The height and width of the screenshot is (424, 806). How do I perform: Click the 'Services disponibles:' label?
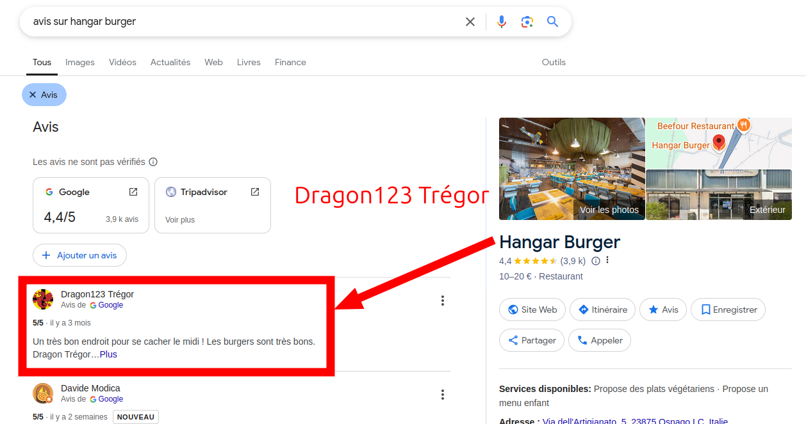pyautogui.click(x=545, y=389)
